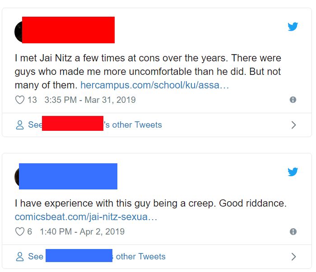This screenshot has width=316, height=272.
Task: Open the info icon on the first tweet
Action: 293,100
